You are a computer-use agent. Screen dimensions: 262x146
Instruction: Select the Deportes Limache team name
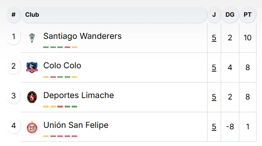point(79,96)
